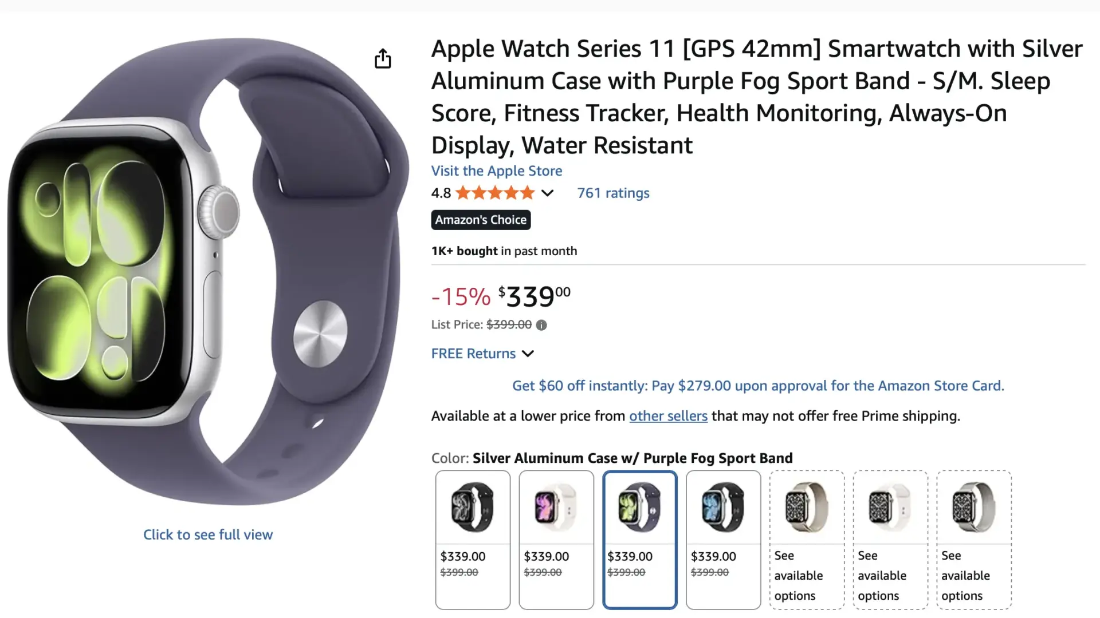Click the share icon above product title
Viewport: 1100px width, 618px height.
[382, 58]
